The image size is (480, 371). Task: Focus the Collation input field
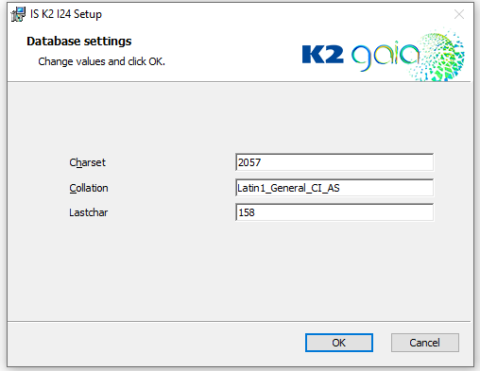point(334,188)
